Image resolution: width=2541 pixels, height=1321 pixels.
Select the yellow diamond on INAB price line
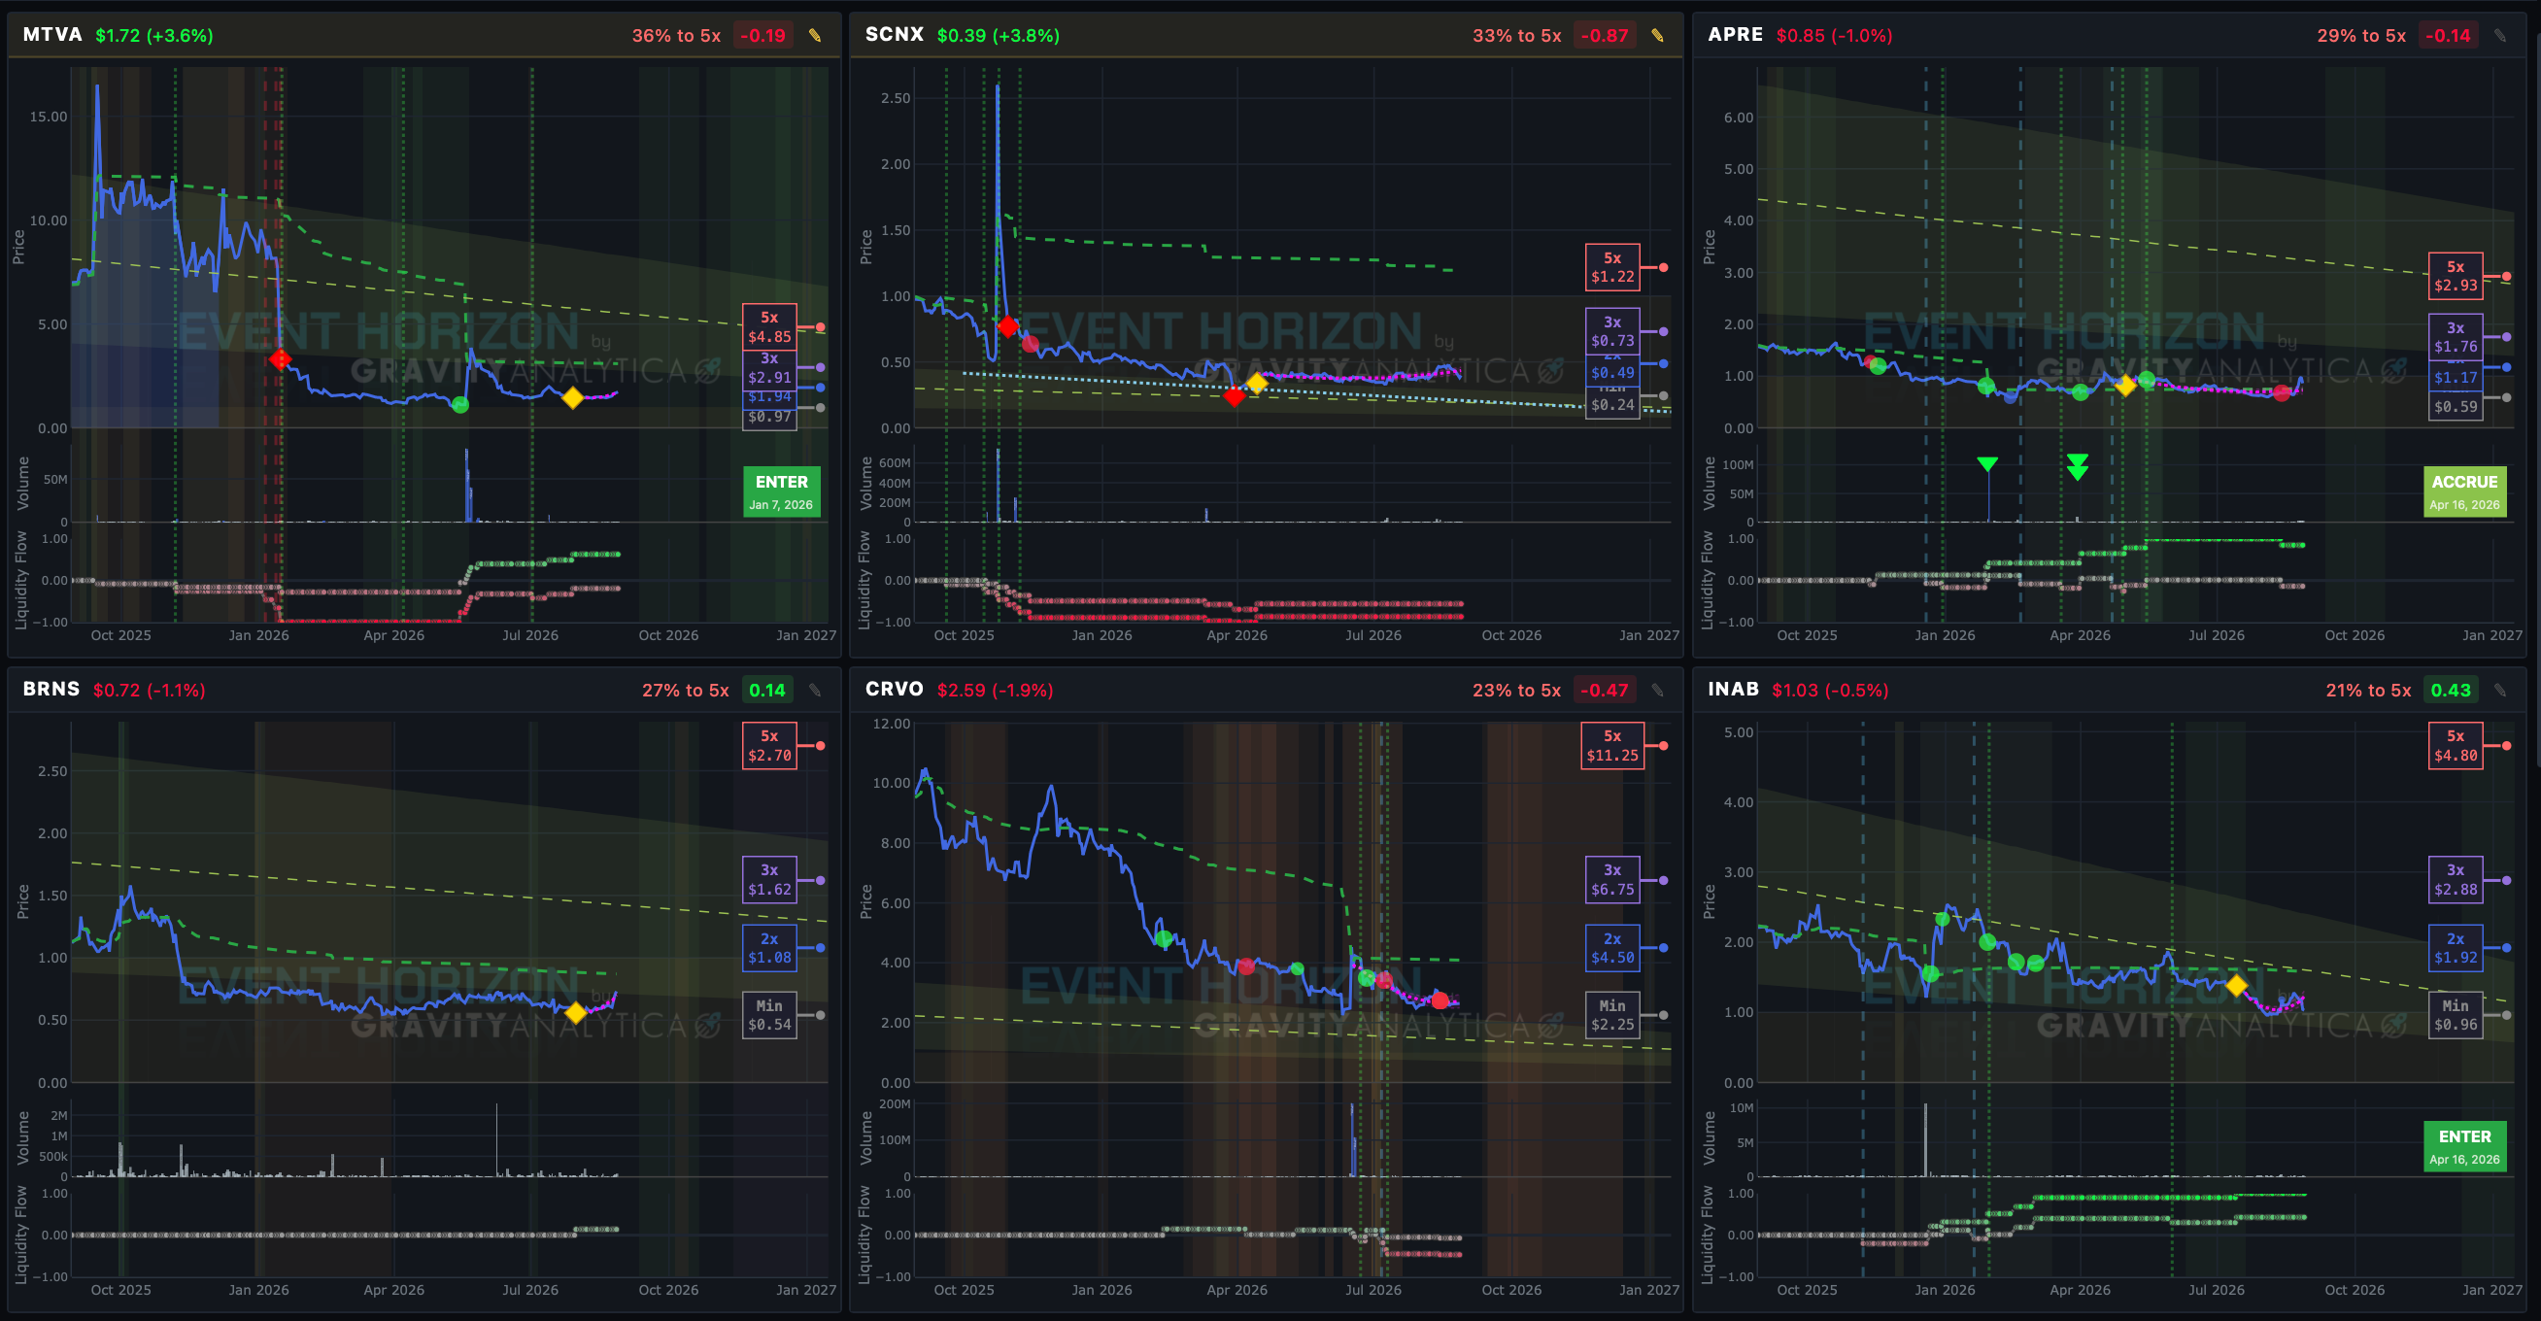click(x=2237, y=986)
